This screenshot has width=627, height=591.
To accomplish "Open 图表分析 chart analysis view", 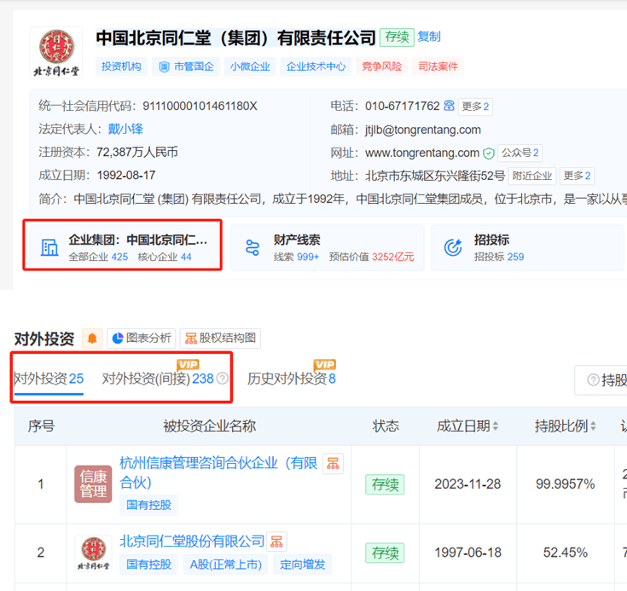I will (141, 339).
